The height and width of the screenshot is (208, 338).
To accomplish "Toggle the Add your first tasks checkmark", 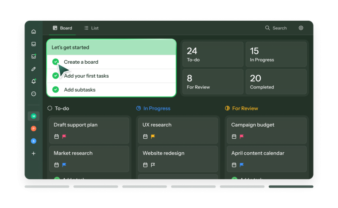I will [56, 76].
